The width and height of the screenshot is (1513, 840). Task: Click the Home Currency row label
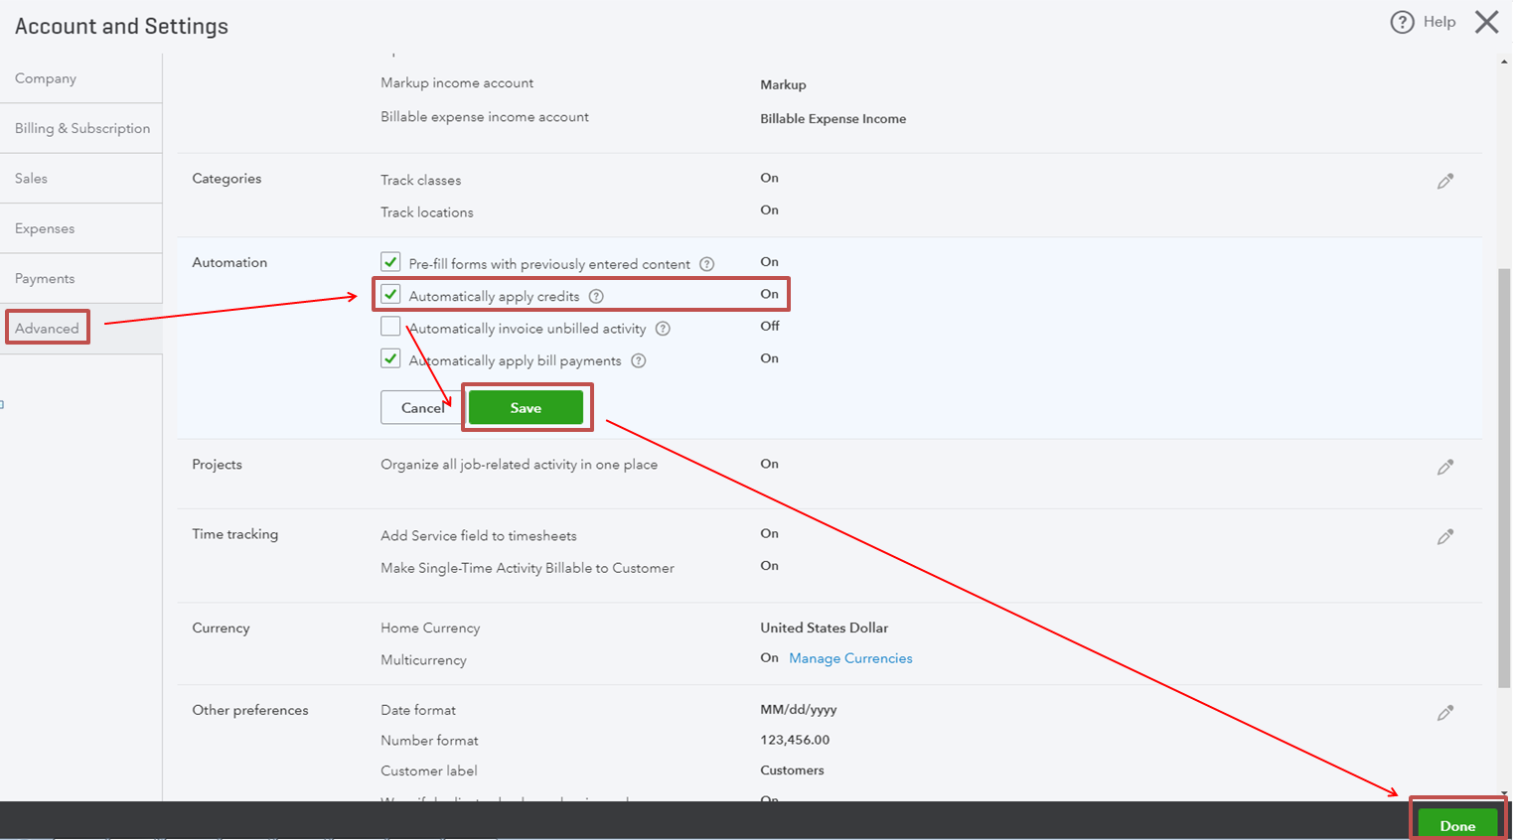click(x=430, y=629)
